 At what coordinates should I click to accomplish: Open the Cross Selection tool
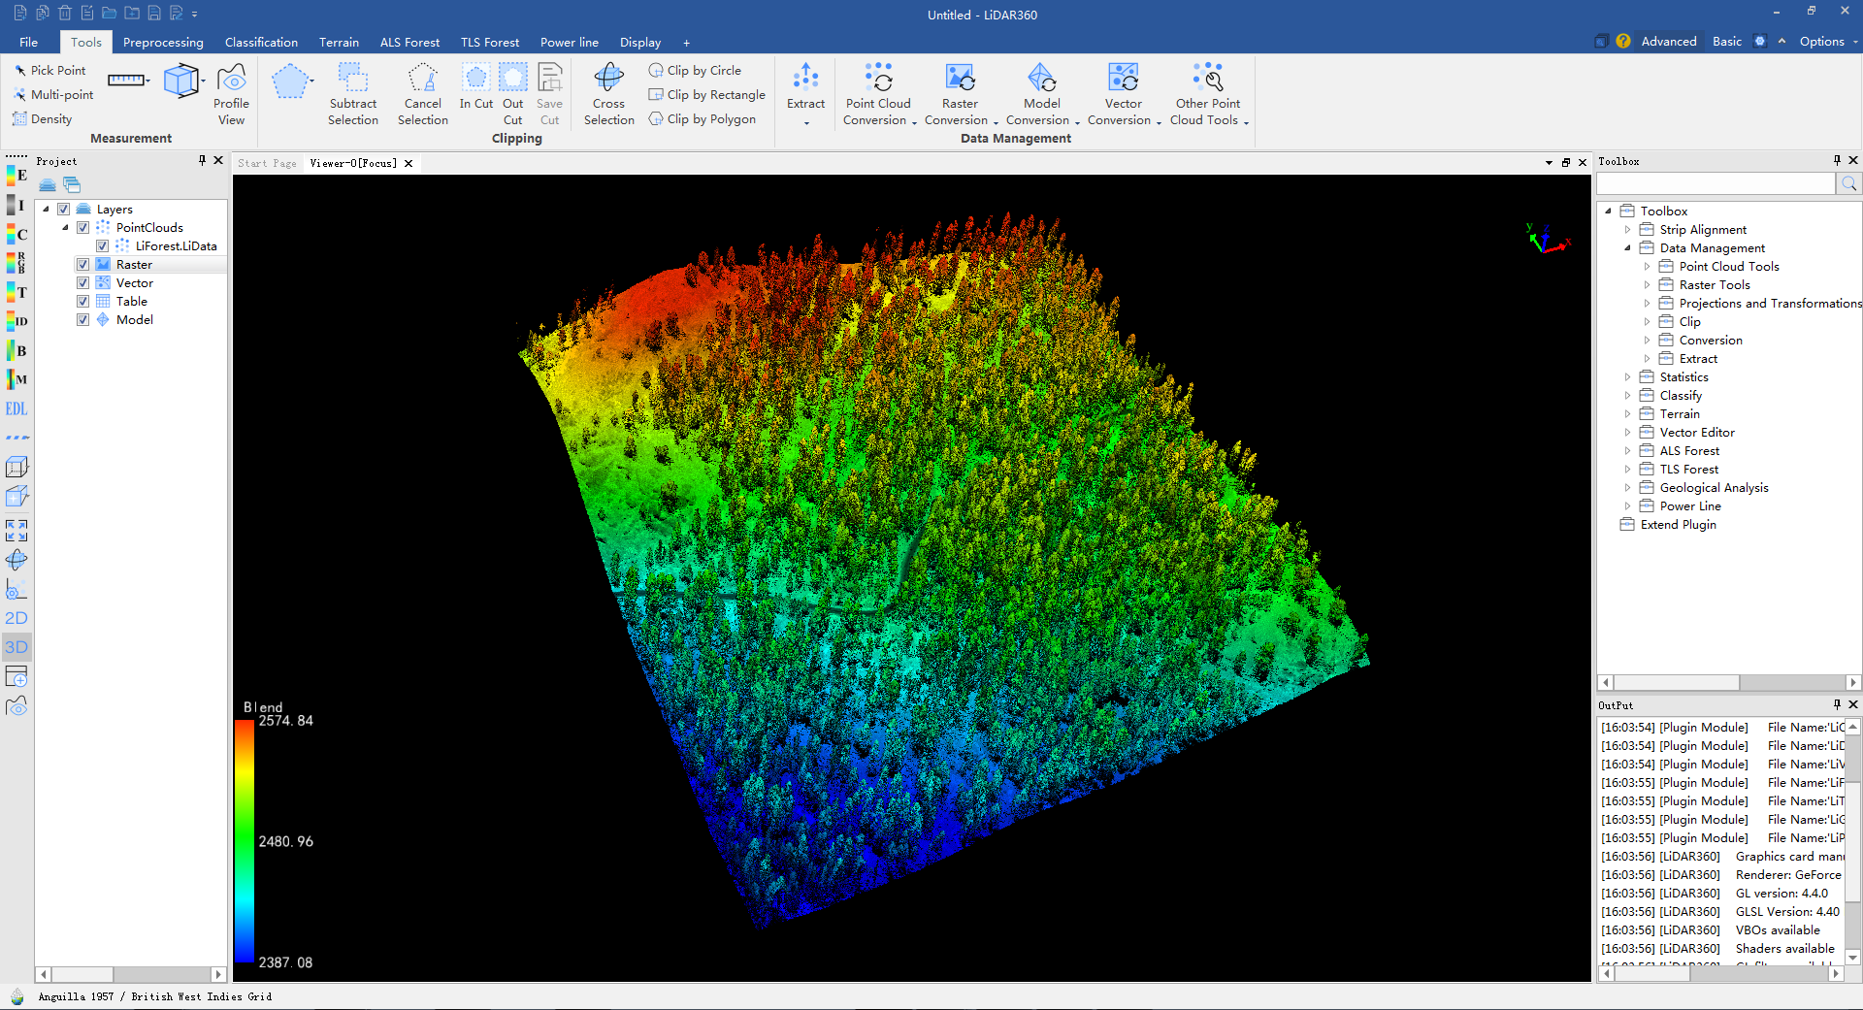[609, 94]
